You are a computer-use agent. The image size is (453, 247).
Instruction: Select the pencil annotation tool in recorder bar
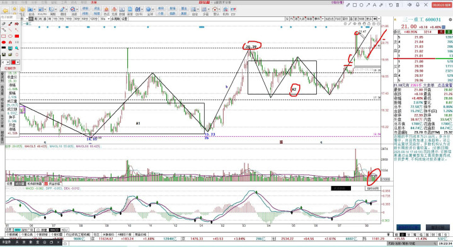point(348,5)
